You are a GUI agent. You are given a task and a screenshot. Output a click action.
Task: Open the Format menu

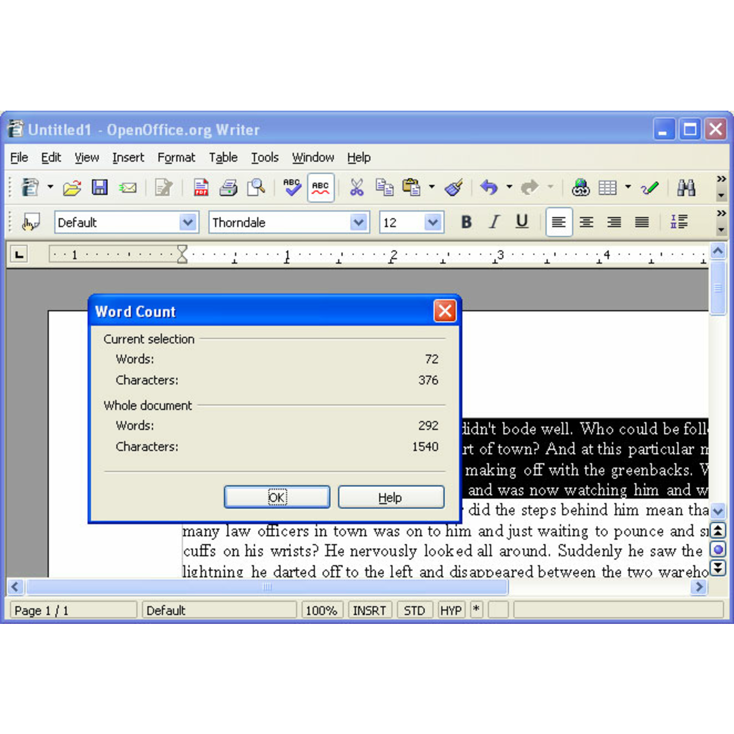click(176, 157)
